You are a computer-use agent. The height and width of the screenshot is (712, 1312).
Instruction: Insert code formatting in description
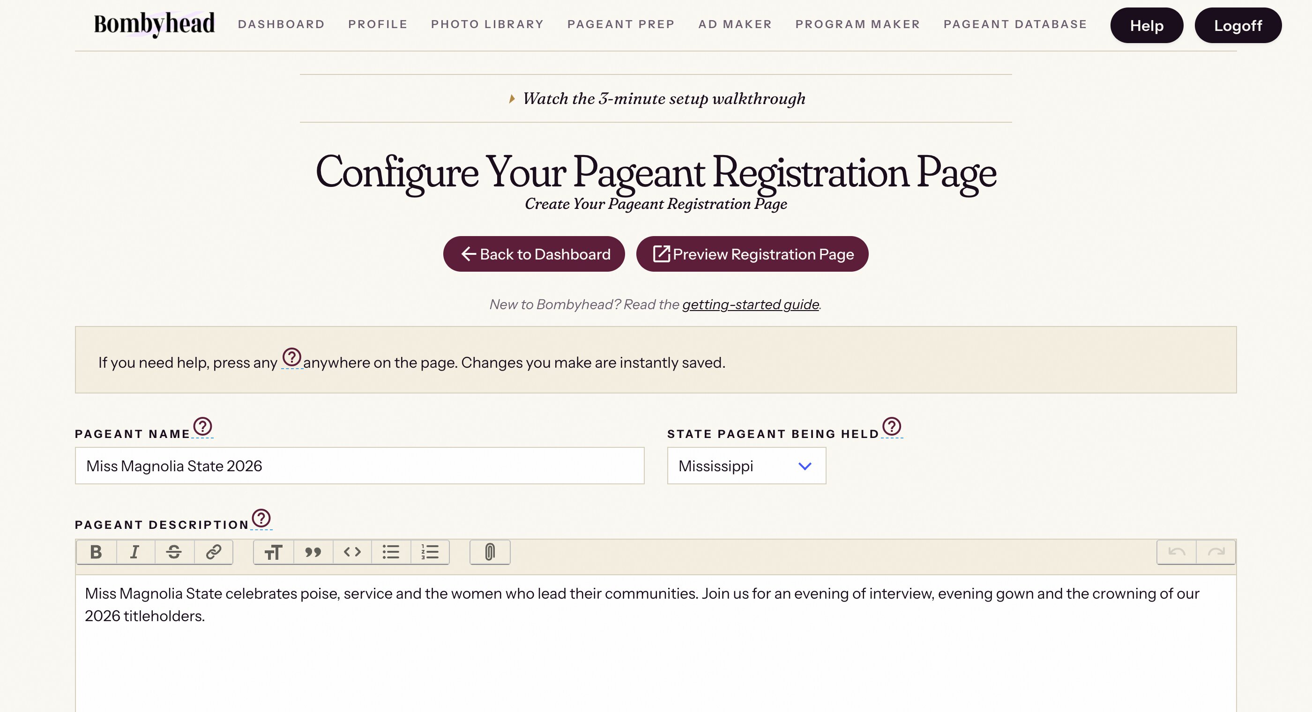pyautogui.click(x=352, y=552)
